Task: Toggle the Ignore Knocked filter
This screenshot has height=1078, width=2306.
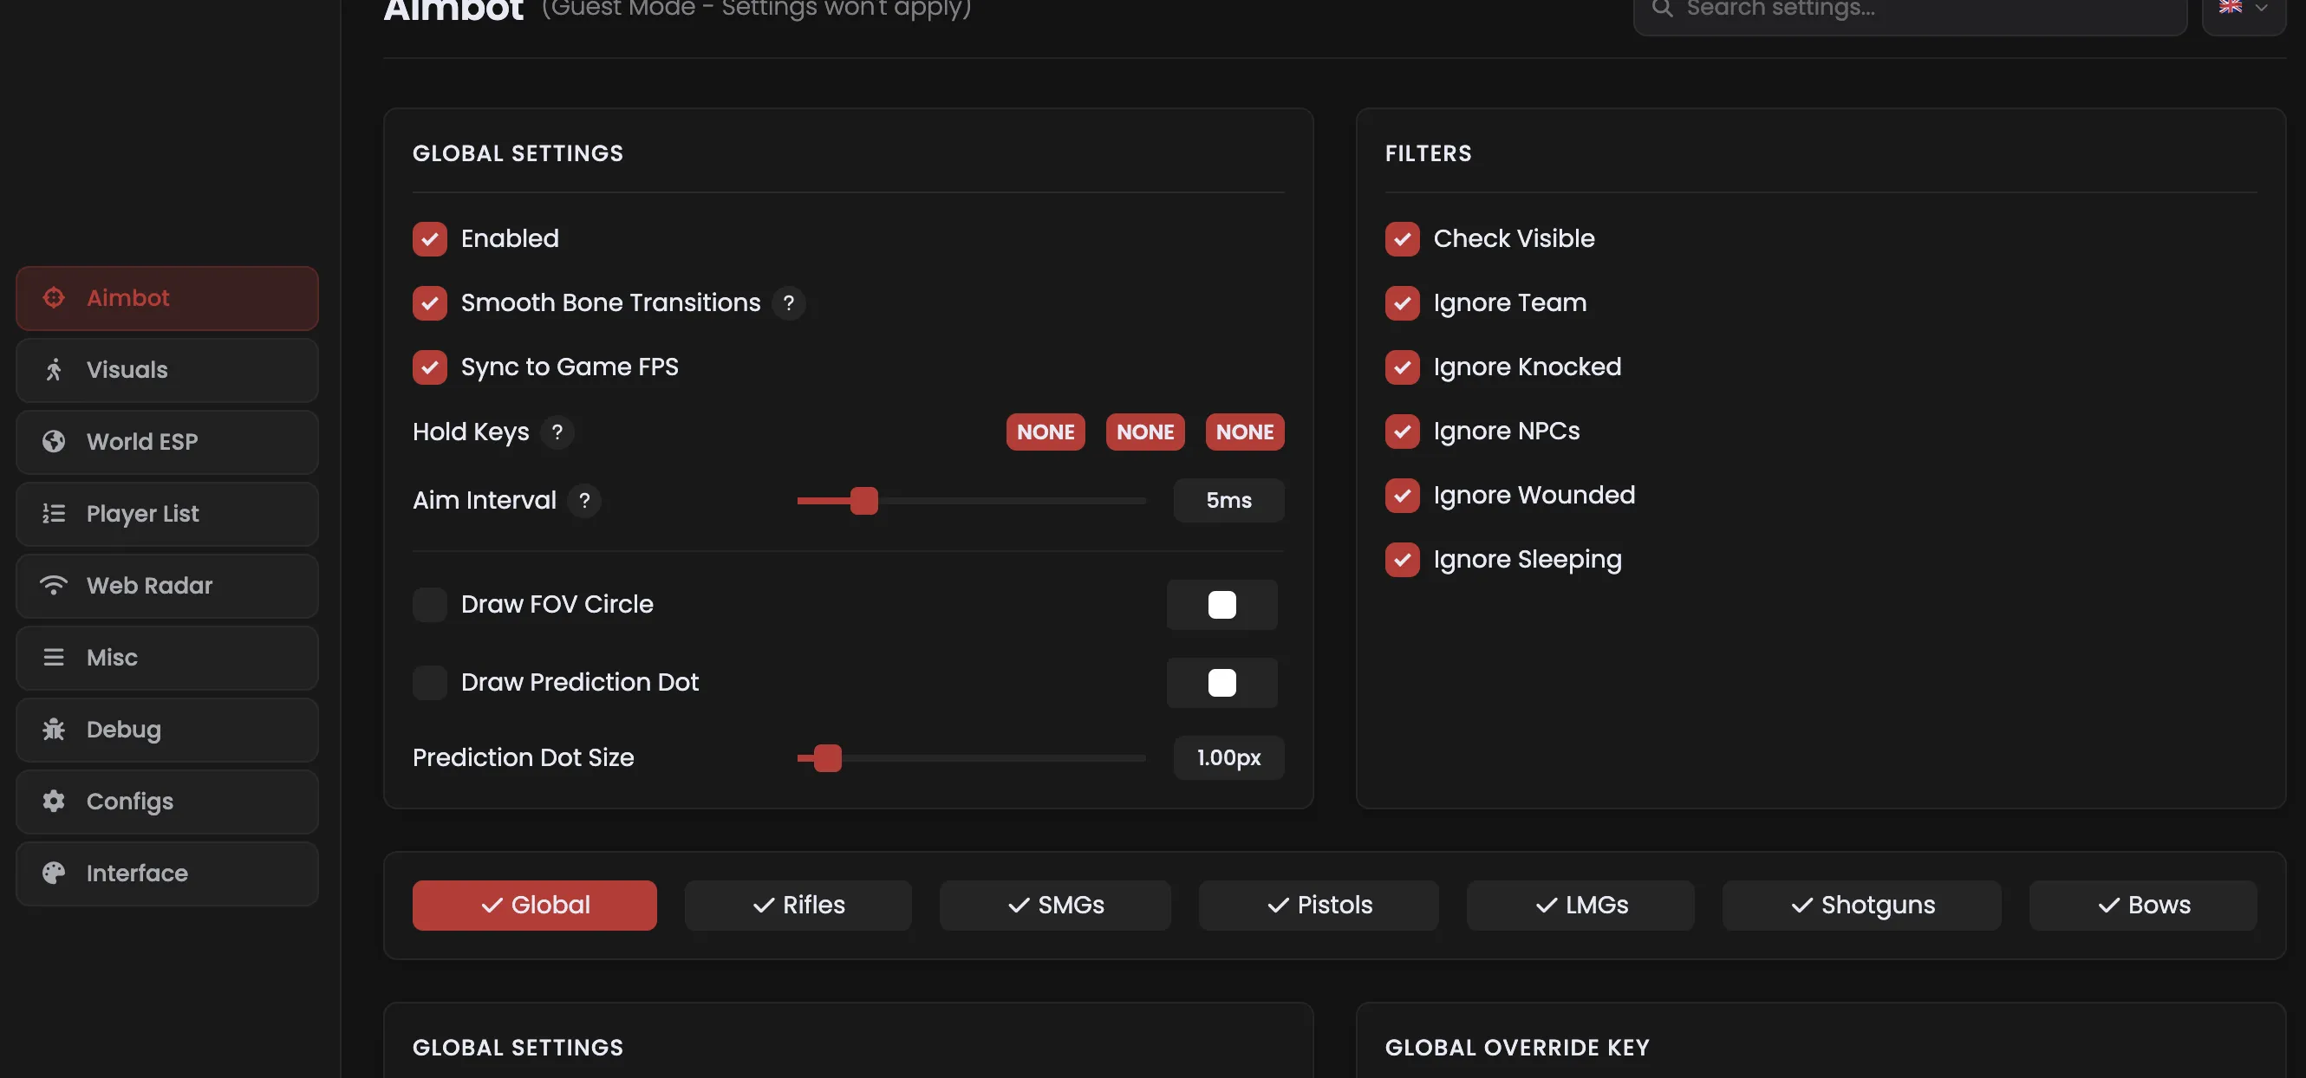Action: [x=1402, y=367]
